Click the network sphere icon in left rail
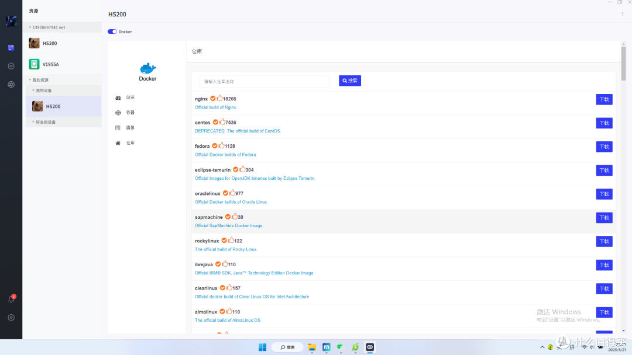The width and height of the screenshot is (632, 355). [11, 85]
